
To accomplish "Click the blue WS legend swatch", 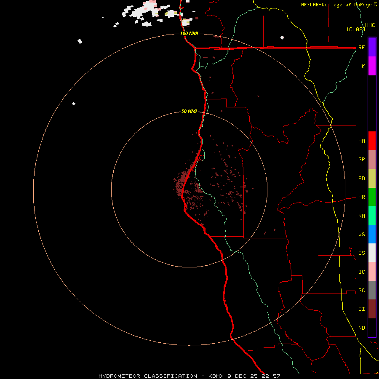I will [372, 234].
